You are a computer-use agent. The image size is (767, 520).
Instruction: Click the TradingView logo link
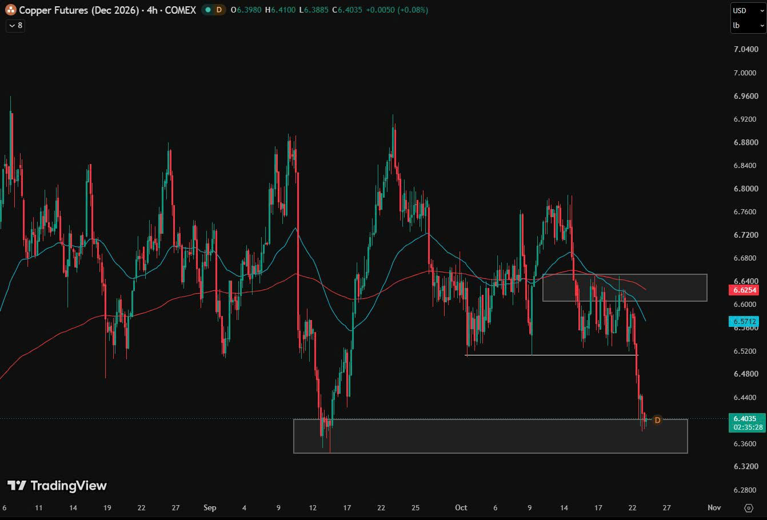coord(57,486)
